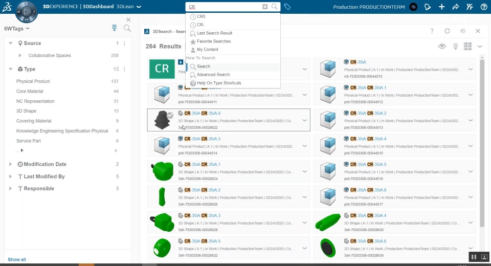Click Show all link
The image size is (491, 266).
[17, 259]
